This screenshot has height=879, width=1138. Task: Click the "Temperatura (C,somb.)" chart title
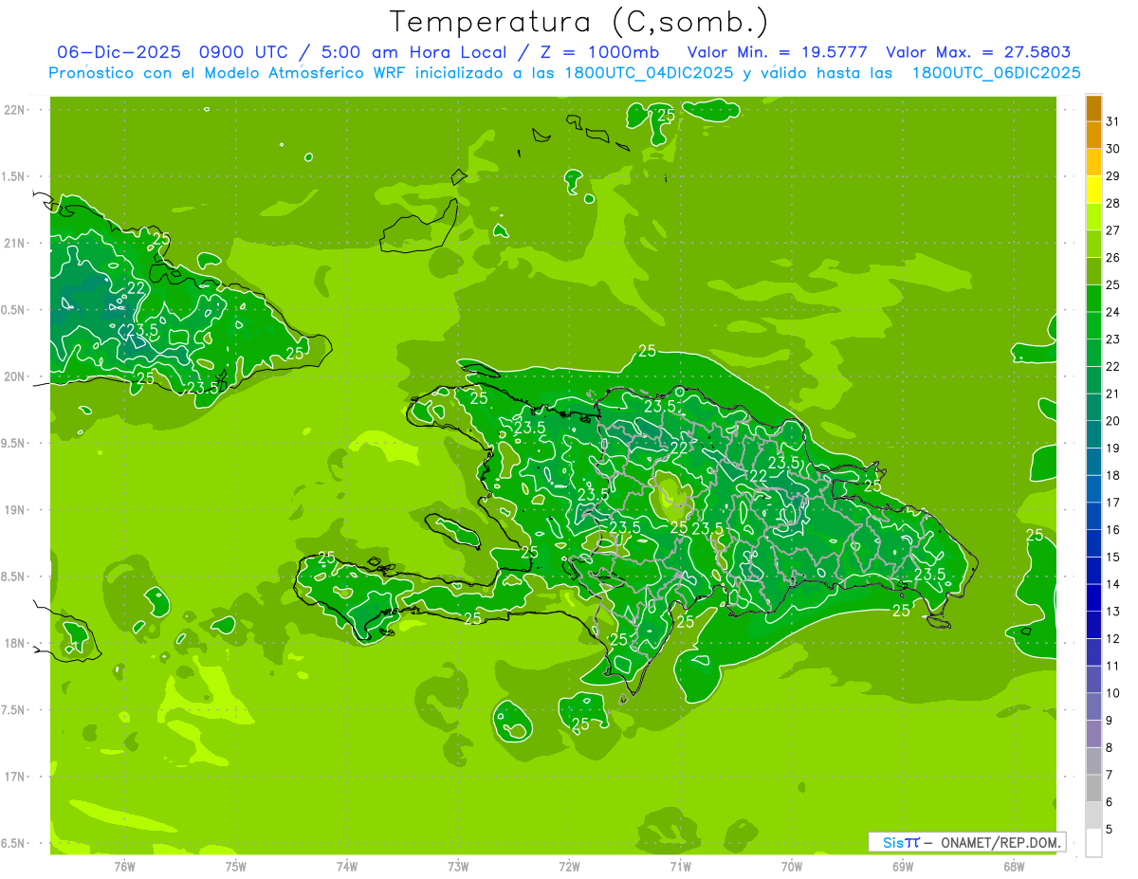coord(578,21)
